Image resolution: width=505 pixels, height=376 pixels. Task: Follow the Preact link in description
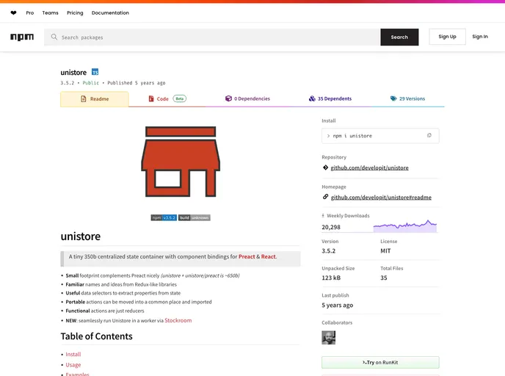247,257
